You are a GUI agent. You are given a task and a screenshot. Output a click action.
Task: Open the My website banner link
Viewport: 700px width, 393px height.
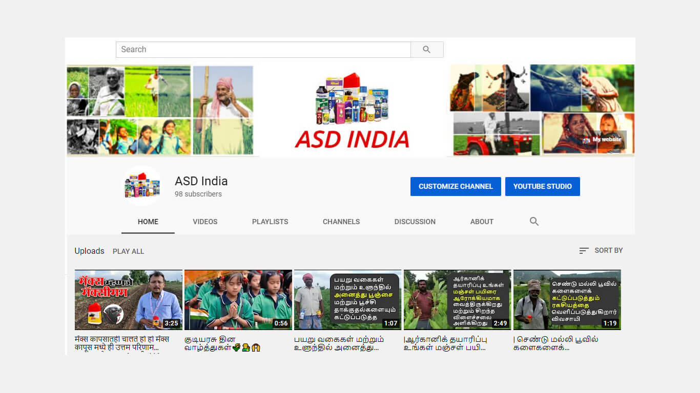tap(603, 140)
